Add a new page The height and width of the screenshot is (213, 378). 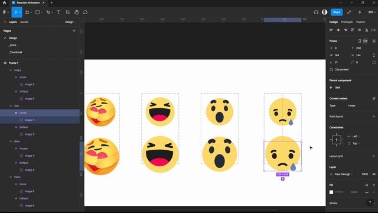[74, 31]
